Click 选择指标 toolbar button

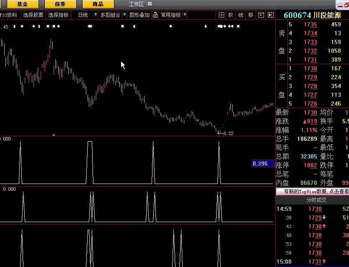(x=58, y=15)
